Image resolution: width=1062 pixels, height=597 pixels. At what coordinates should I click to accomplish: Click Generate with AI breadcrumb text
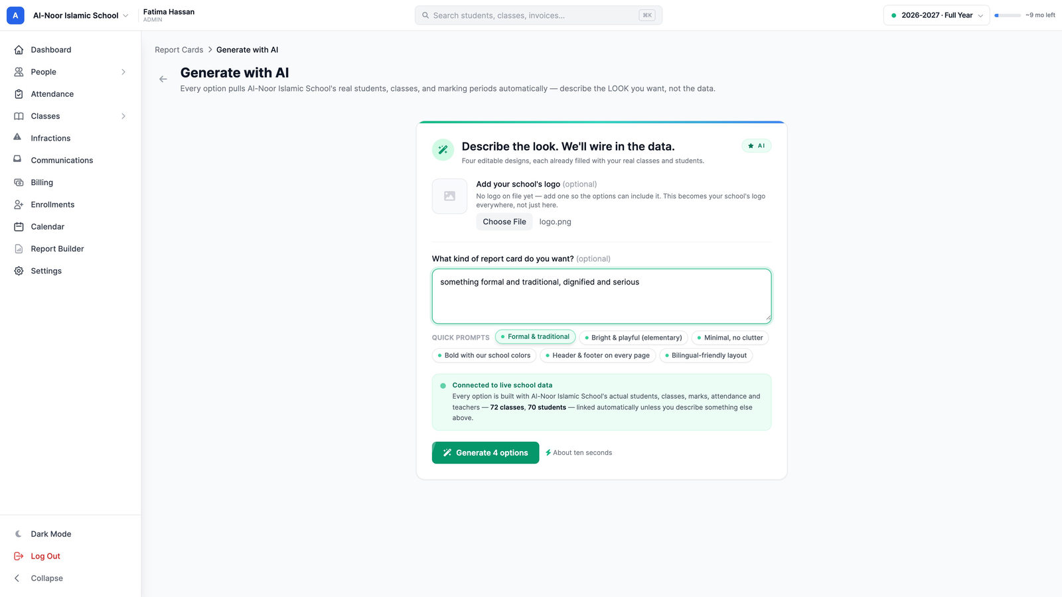tap(247, 50)
